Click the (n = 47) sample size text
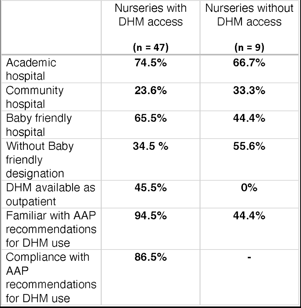The image size is (301, 308). [x=150, y=48]
